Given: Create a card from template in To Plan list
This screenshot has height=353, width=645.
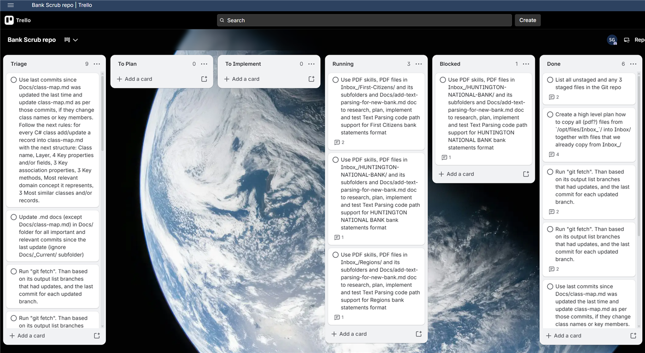Looking at the screenshot, I should coord(204,79).
